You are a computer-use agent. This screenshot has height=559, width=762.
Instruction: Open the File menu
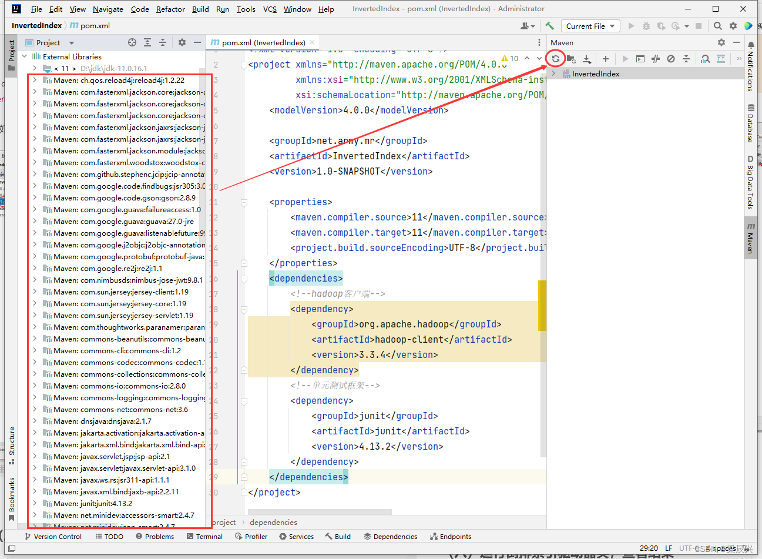coord(36,9)
